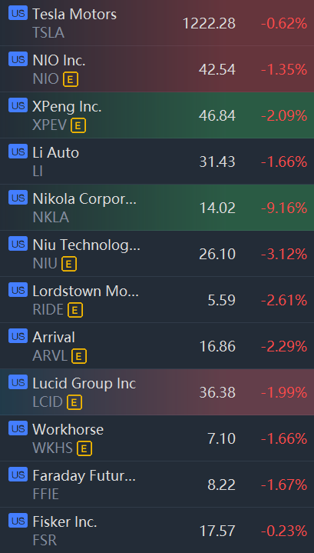Click Tesla's price 1222.28
Screen dimensions: 314x553
tap(209, 24)
